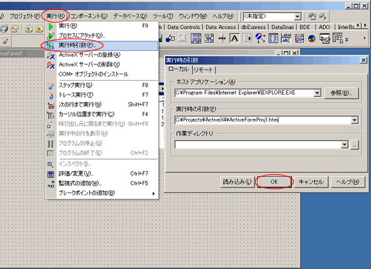Image resolution: width=371 pixels, height=269 pixels.
Task: Open the <未指定> desktop combo box
Action: click(x=272, y=16)
